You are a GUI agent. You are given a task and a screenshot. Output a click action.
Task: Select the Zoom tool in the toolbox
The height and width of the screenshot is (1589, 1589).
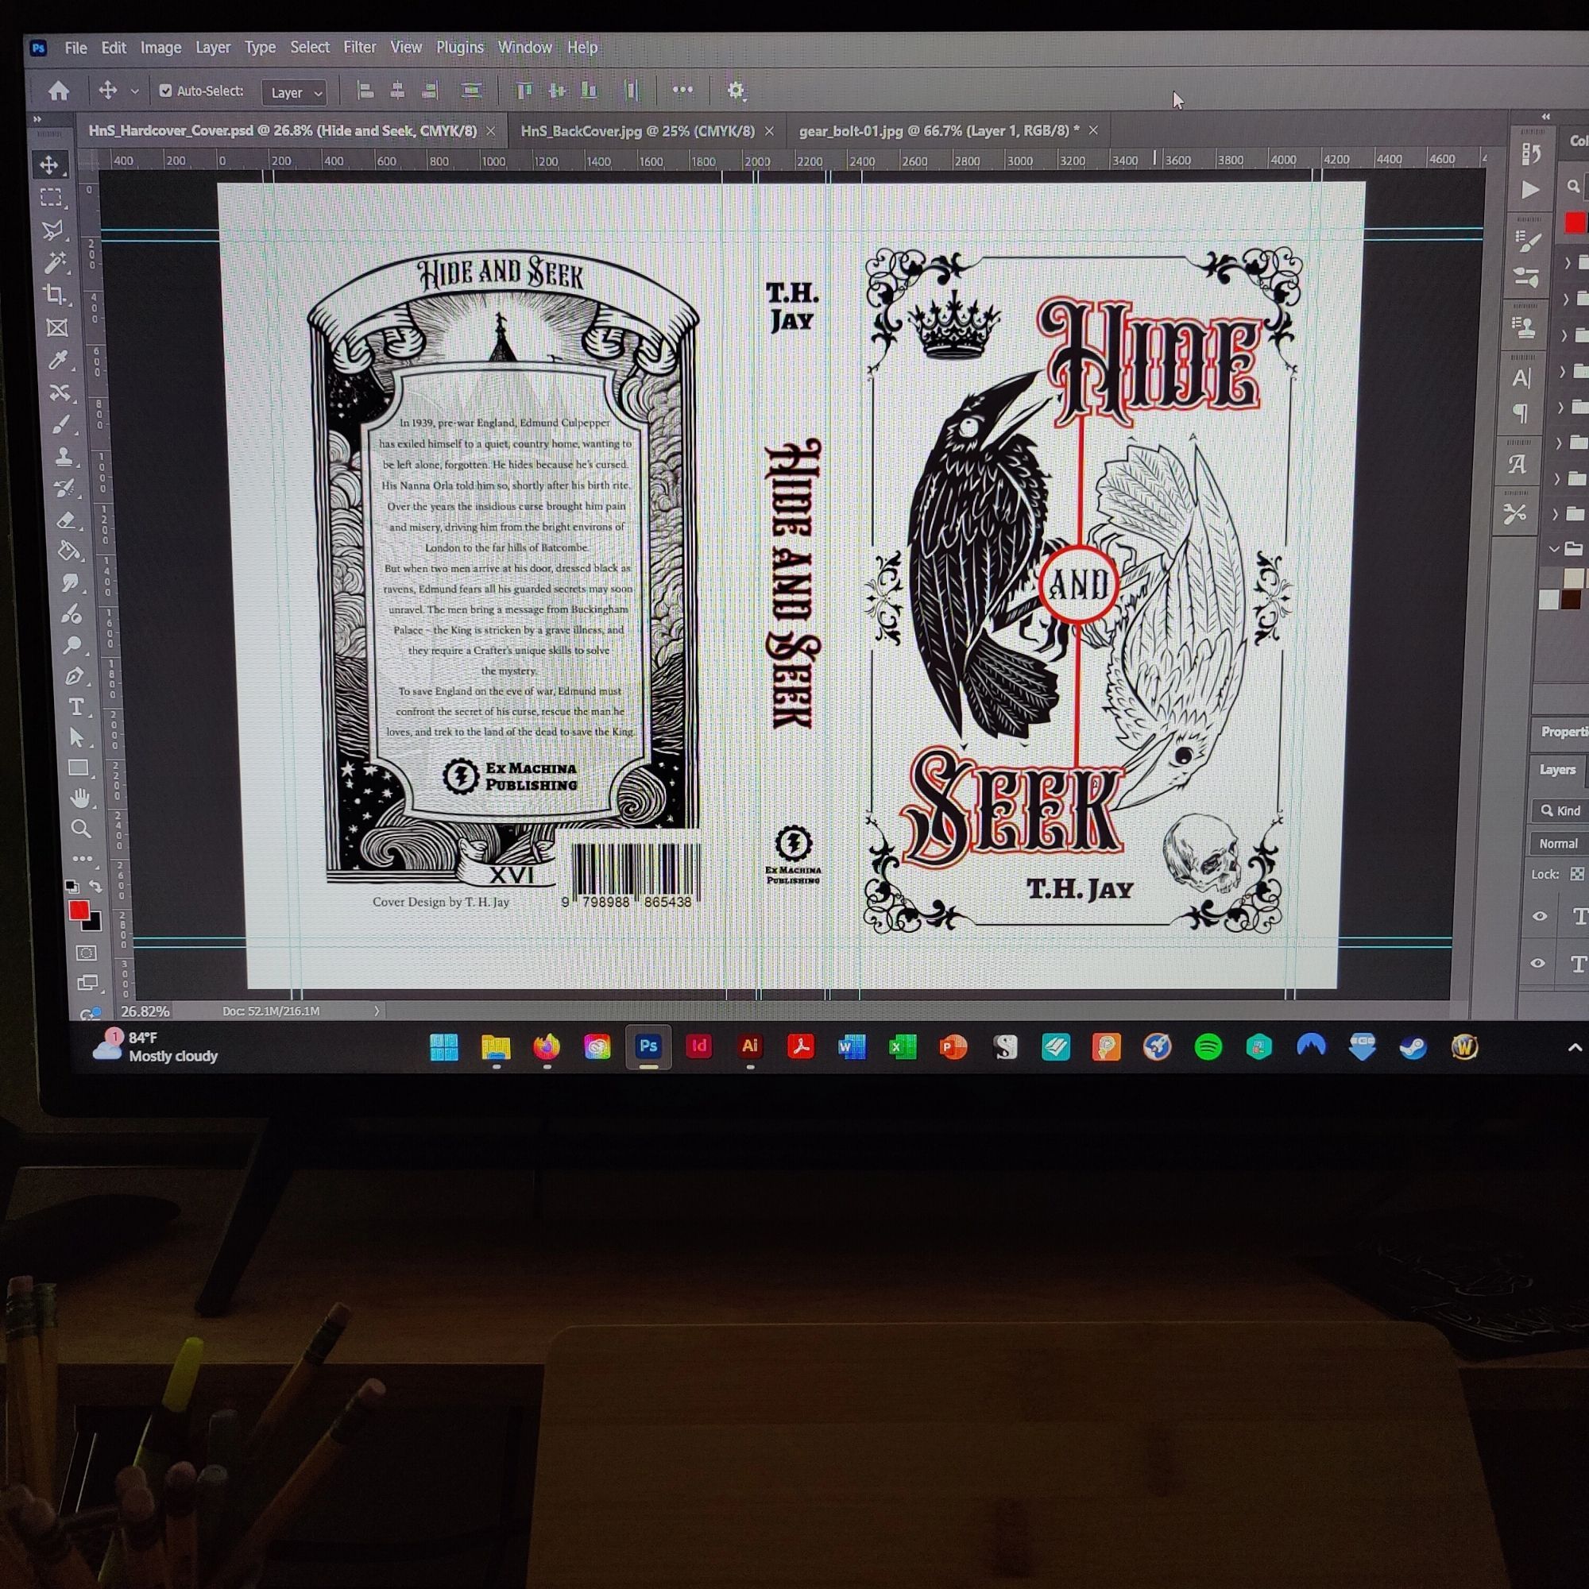81,828
